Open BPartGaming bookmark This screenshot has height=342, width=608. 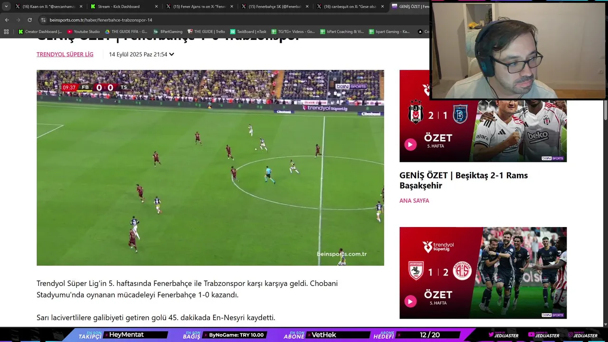coord(168,32)
